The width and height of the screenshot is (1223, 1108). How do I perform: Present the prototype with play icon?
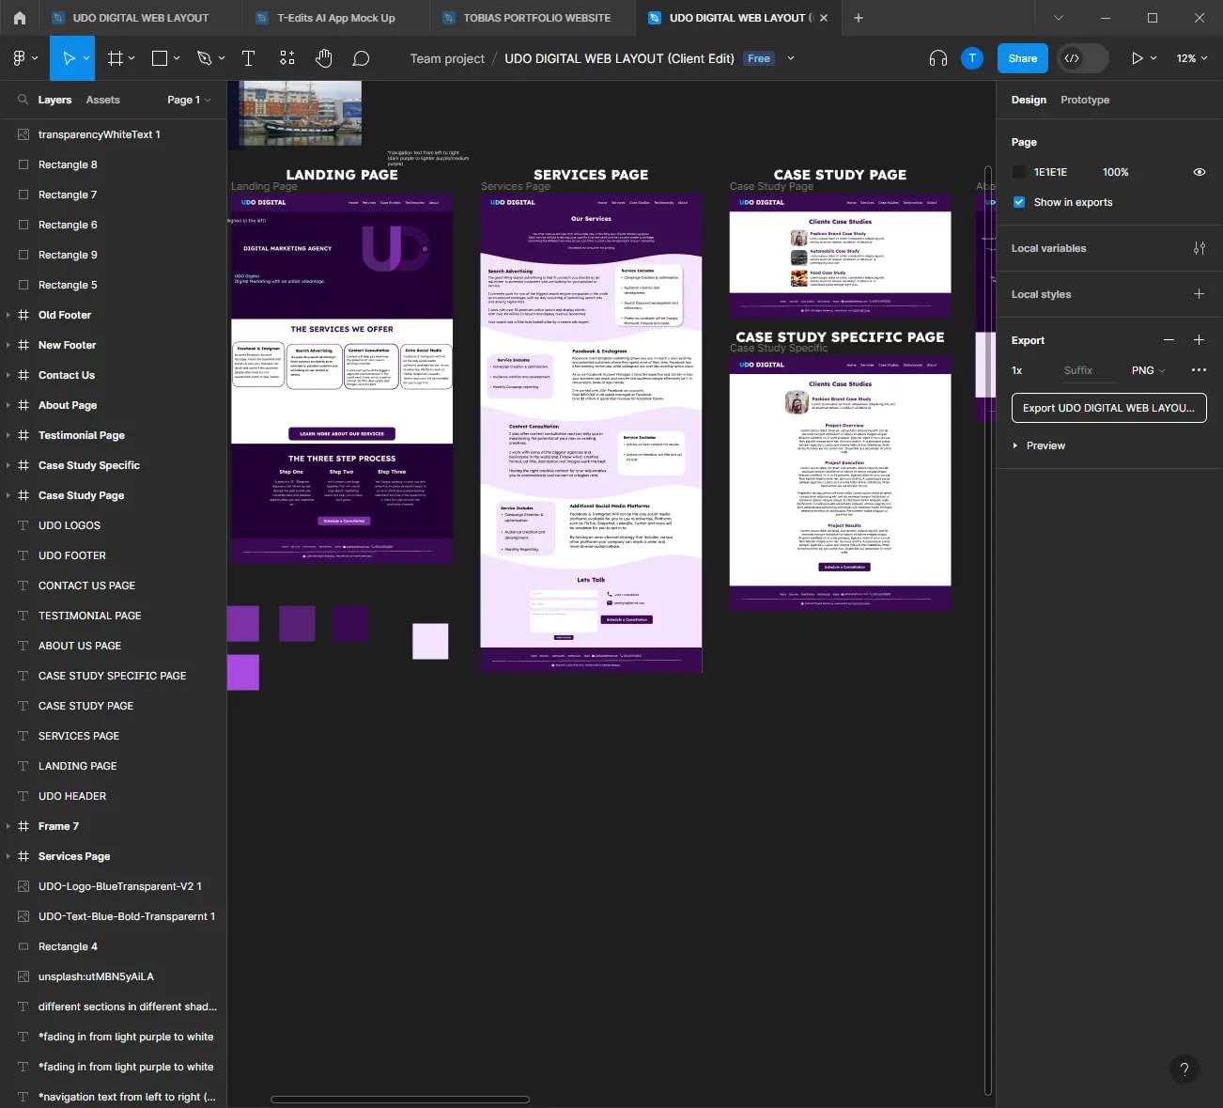pyautogui.click(x=1137, y=58)
